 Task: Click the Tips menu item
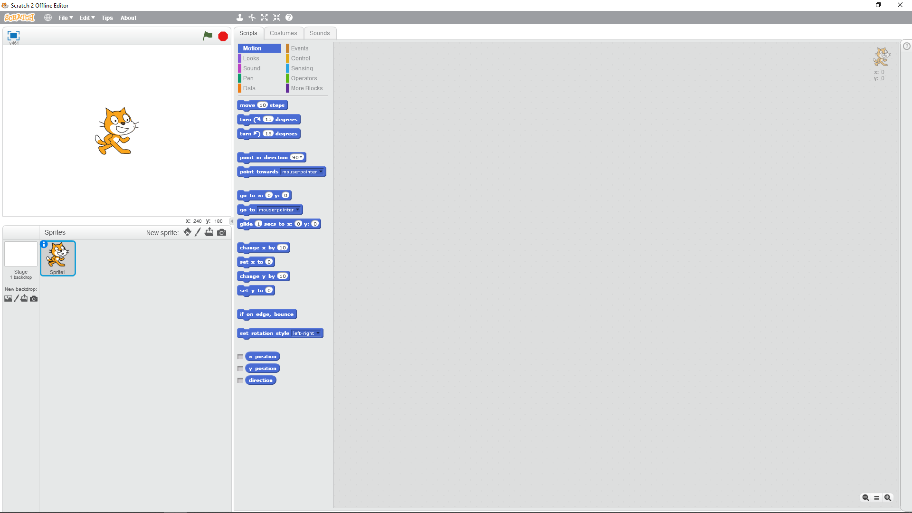pyautogui.click(x=106, y=18)
